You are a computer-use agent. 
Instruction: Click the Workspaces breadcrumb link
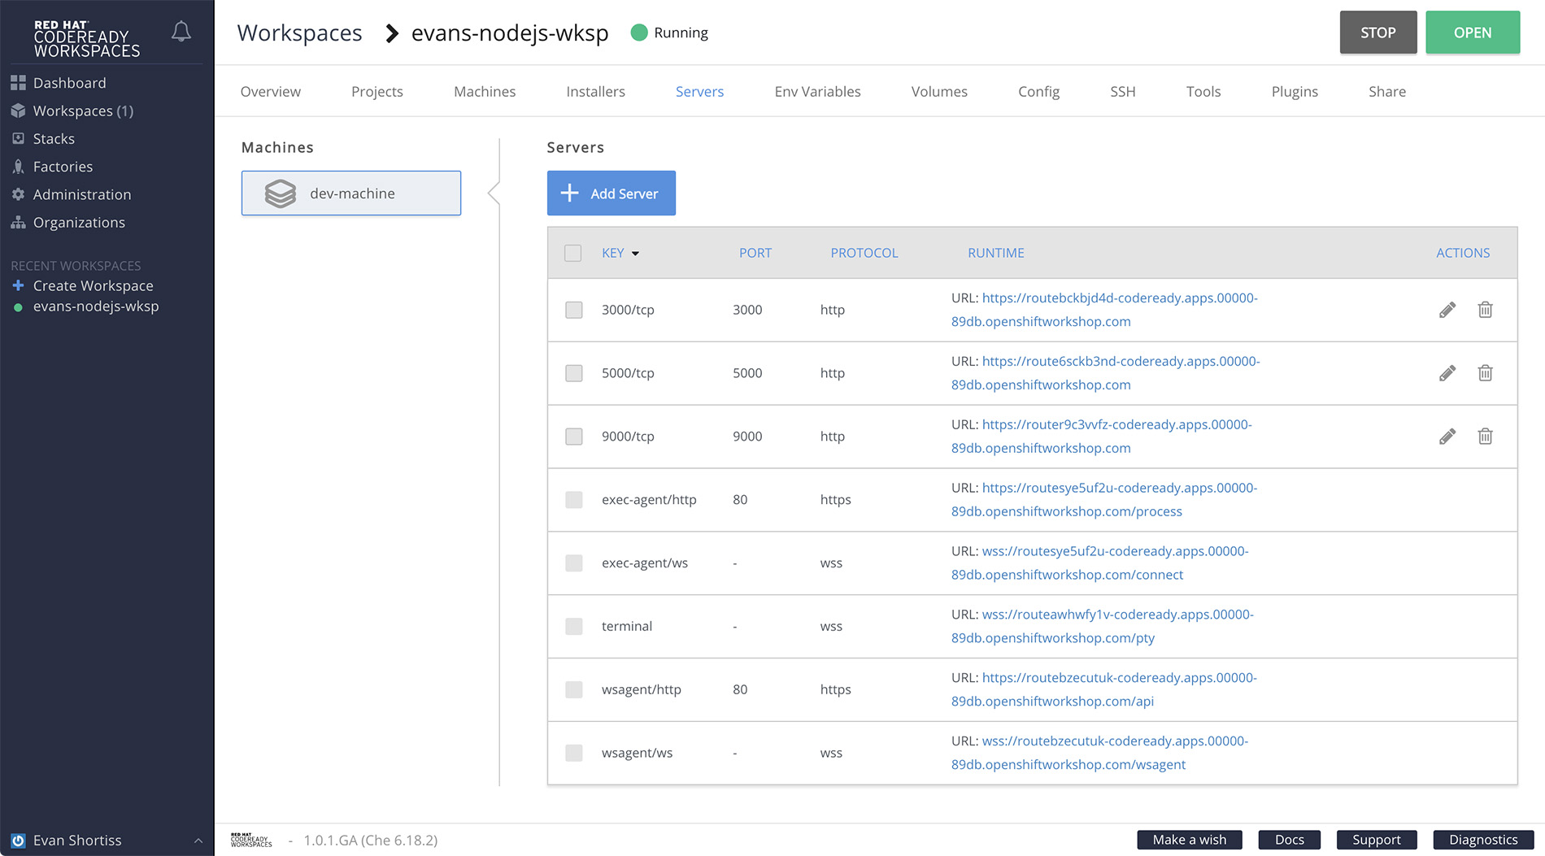(300, 33)
